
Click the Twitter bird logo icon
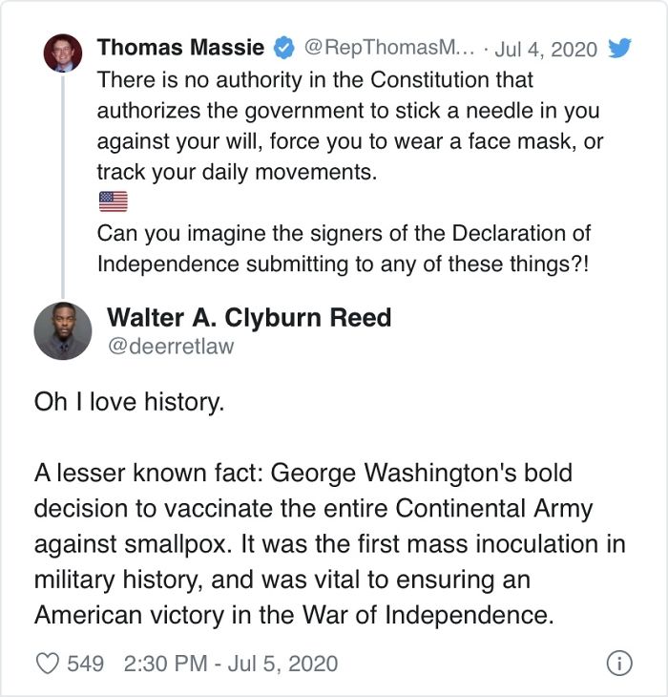click(x=619, y=48)
